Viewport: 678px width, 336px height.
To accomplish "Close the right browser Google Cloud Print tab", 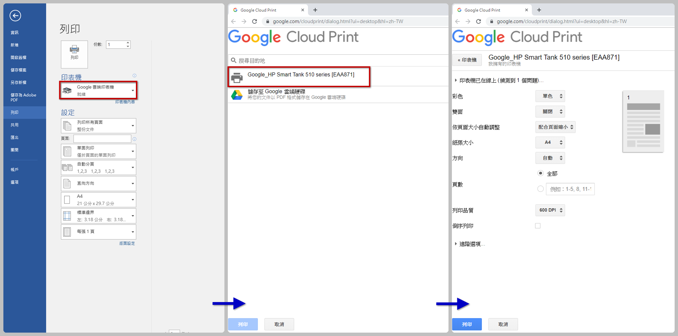I will (x=526, y=10).
